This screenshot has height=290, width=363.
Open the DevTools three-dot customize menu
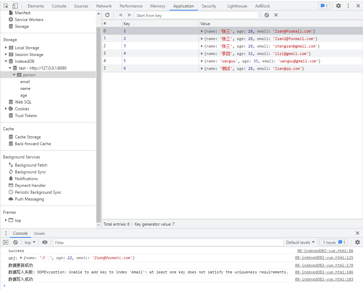348,6
